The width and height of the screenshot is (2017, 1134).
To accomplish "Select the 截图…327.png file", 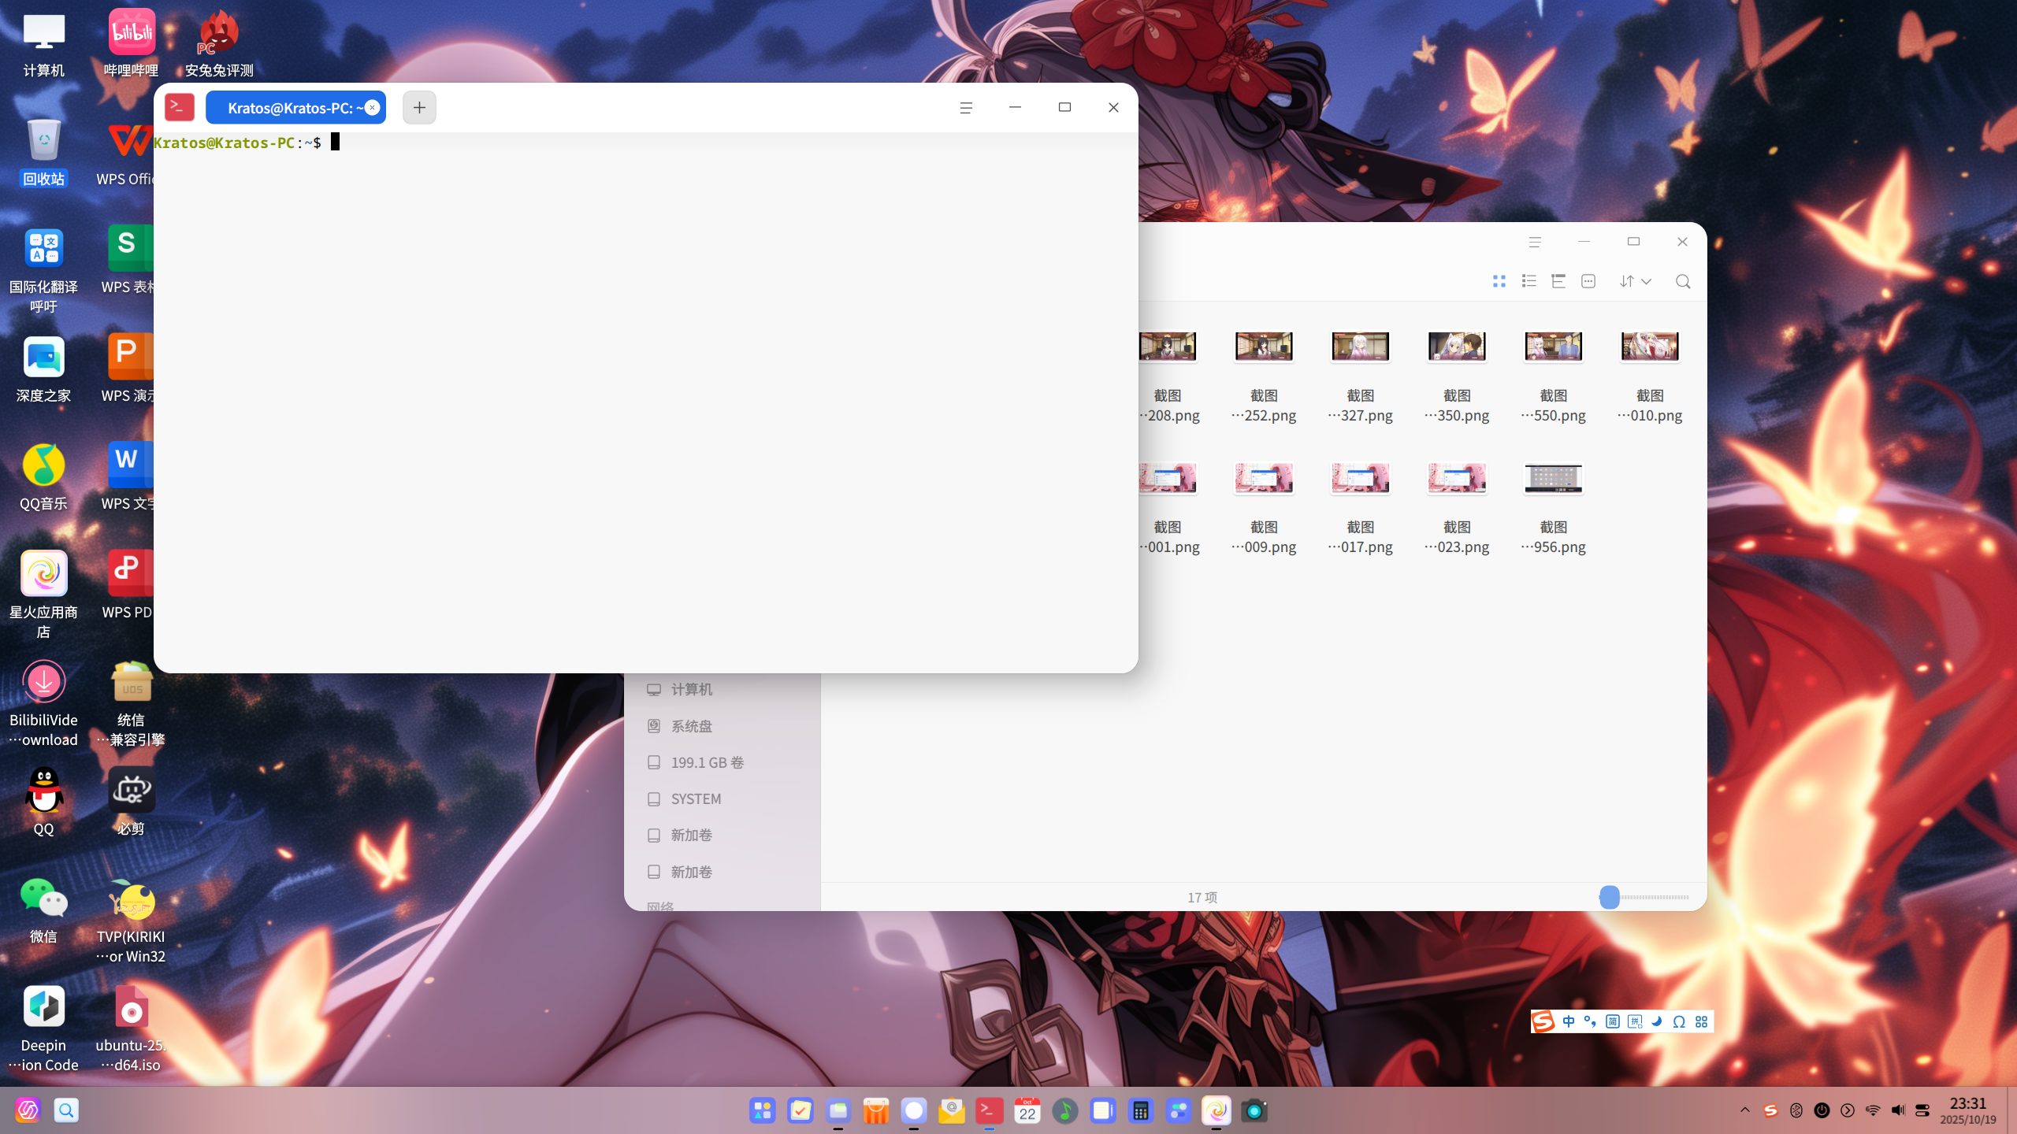I will [1361, 376].
